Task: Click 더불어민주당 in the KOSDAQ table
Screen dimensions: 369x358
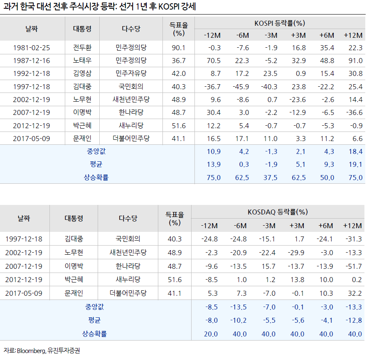Action: click(128, 293)
